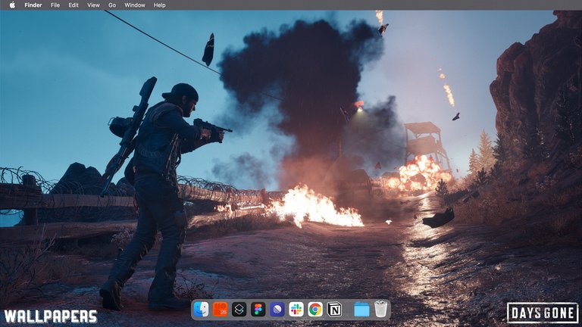Screen dimensions: 582x327
Task: Open the Apple menu
Action: pos(12,5)
